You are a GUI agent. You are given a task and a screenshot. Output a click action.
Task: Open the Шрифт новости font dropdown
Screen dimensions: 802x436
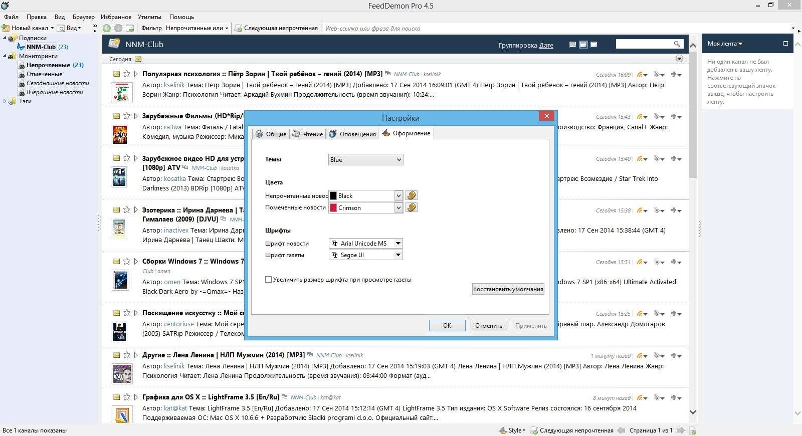(x=365, y=244)
